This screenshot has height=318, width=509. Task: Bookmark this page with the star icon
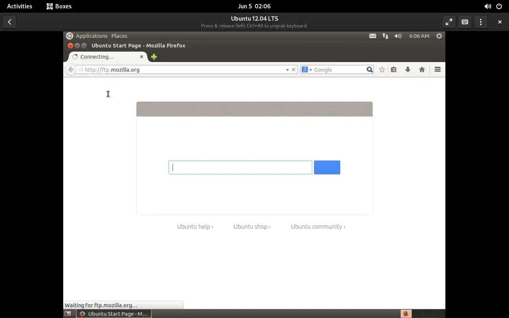(x=382, y=70)
